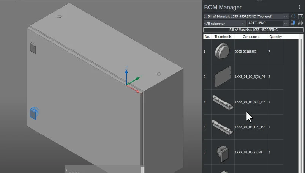Click row number 4 in BOM table

204,127
